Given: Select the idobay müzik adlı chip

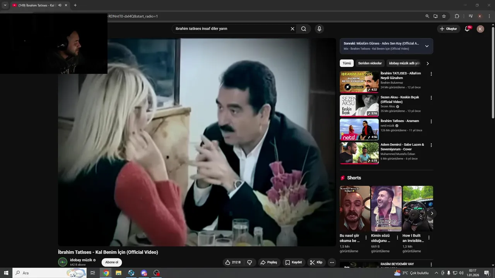Looking at the screenshot, I should (x=404, y=63).
